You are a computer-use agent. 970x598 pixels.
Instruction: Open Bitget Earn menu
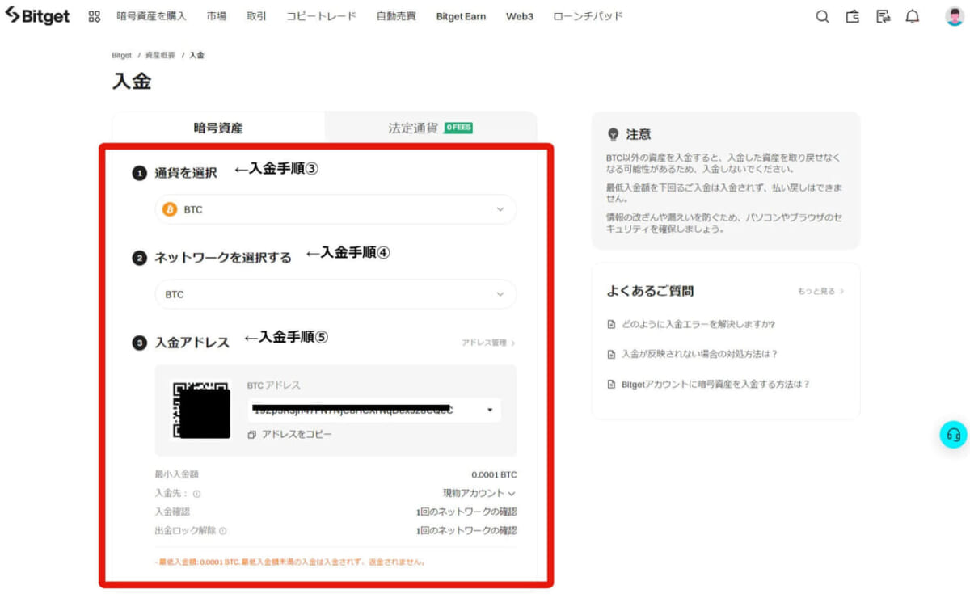[461, 16]
